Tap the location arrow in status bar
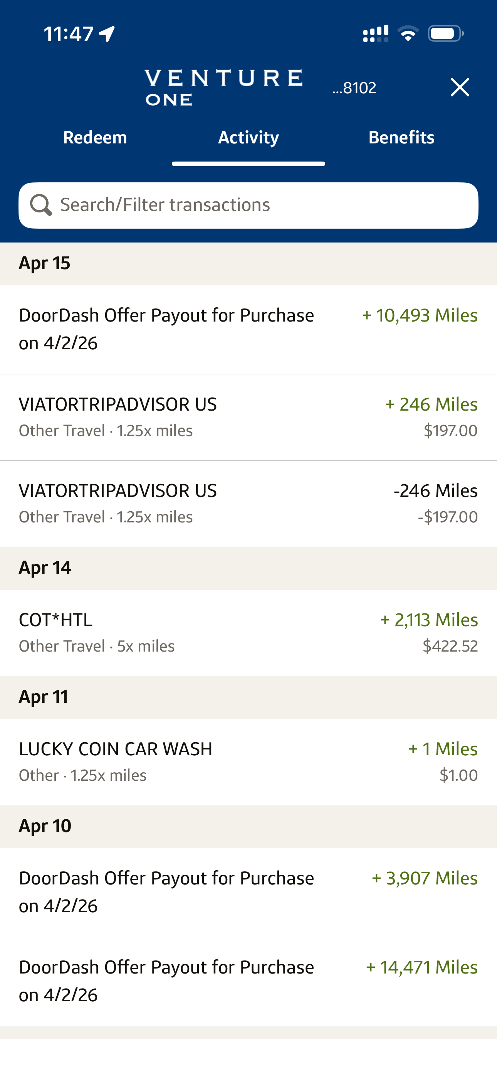This screenshot has width=497, height=1078. pyautogui.click(x=107, y=34)
